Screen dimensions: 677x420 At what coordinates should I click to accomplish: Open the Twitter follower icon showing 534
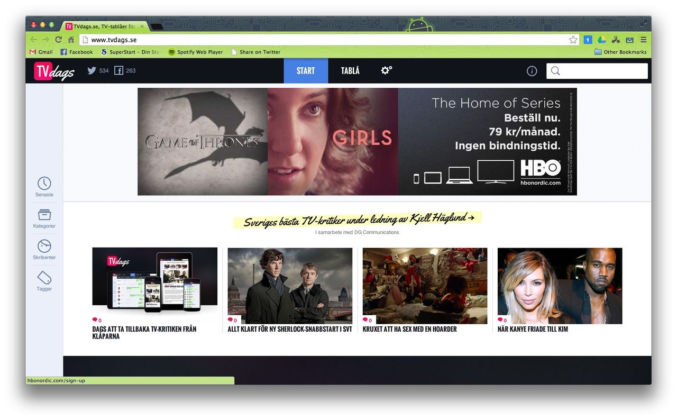[x=92, y=70]
